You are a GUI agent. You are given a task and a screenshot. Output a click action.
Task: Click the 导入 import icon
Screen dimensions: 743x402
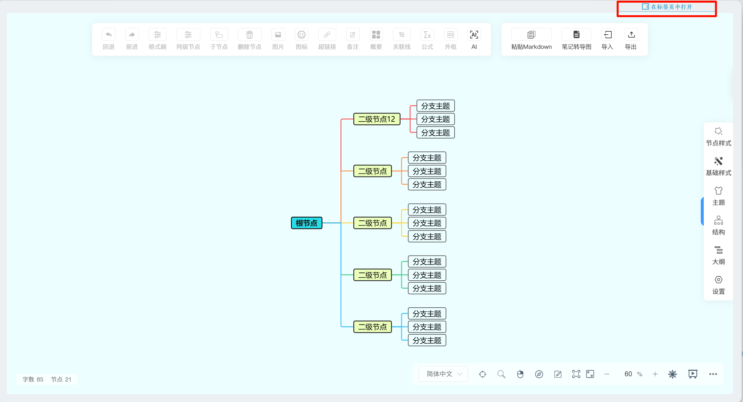tap(607, 35)
